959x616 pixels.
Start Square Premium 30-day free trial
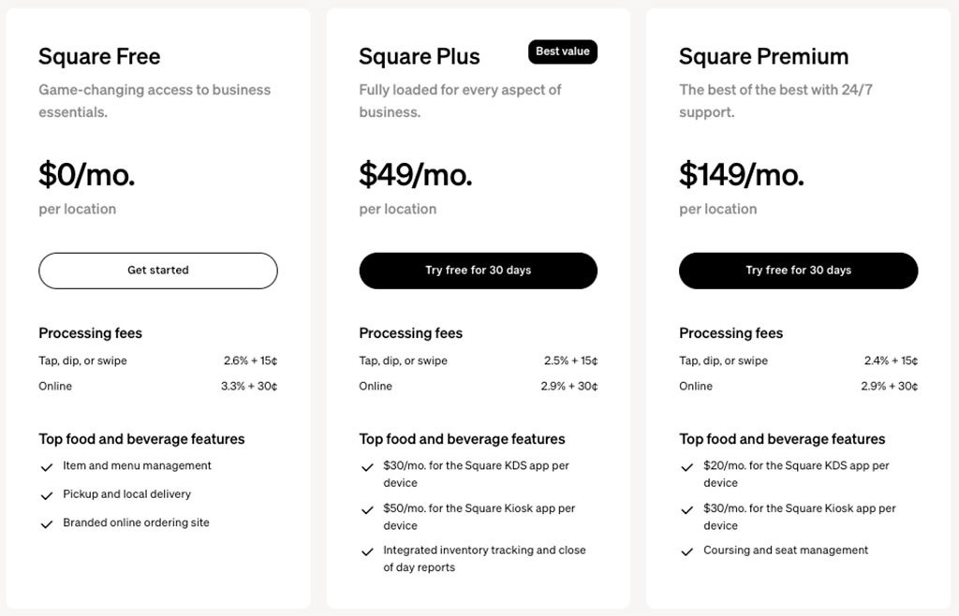(798, 271)
